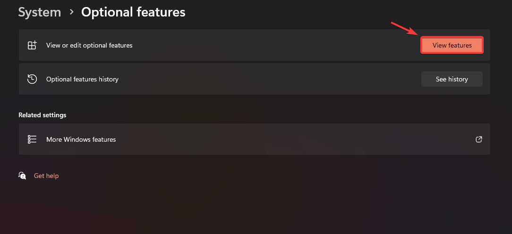Open the Get help link
Image resolution: width=512 pixels, height=234 pixels.
tap(46, 176)
